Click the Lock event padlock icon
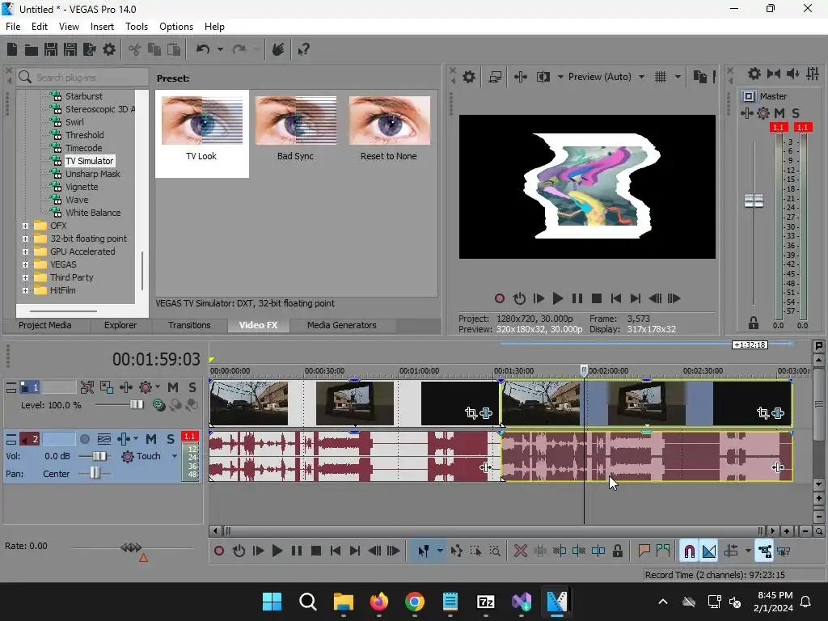 pos(617,551)
